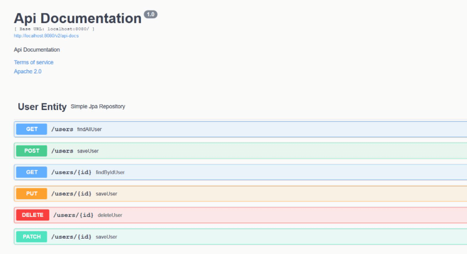Click the teal PATCH method badge

[32, 237]
